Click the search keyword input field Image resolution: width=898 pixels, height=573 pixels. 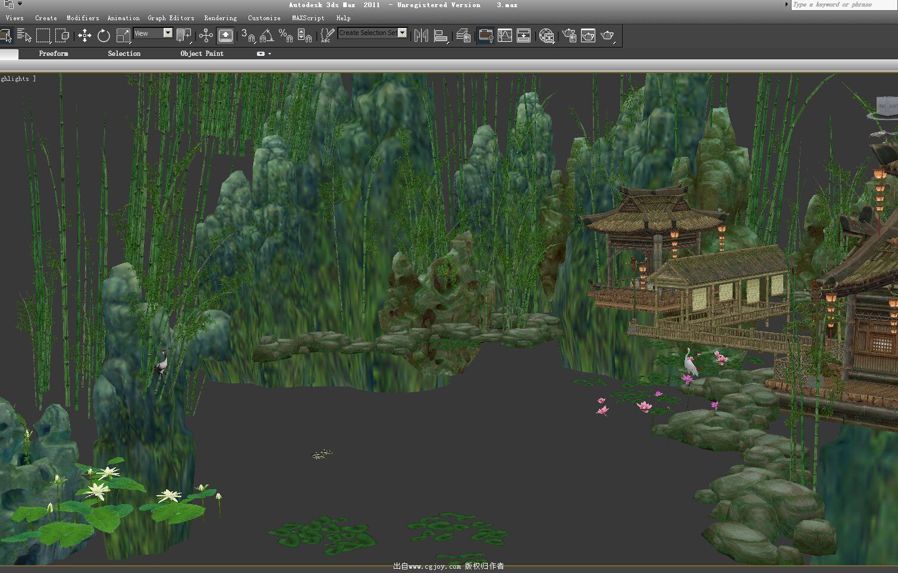coord(844,5)
